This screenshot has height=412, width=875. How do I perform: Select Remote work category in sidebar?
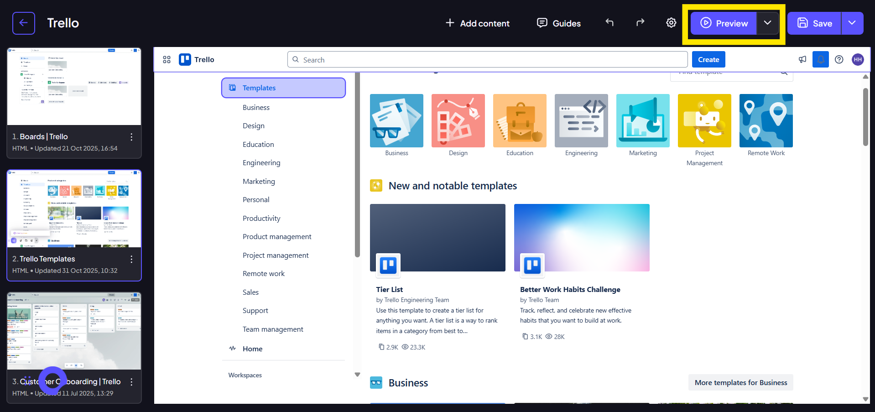[x=264, y=274]
